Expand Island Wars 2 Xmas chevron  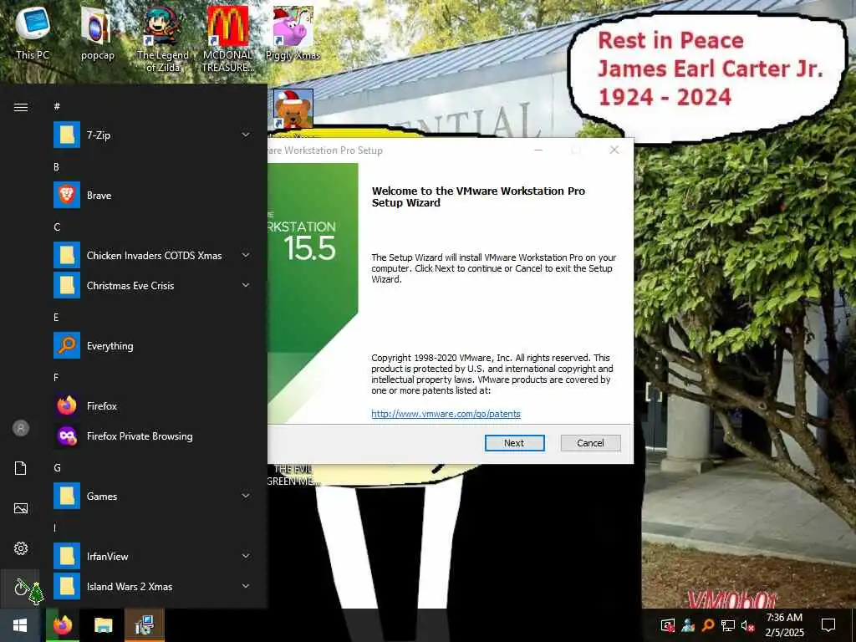click(246, 586)
